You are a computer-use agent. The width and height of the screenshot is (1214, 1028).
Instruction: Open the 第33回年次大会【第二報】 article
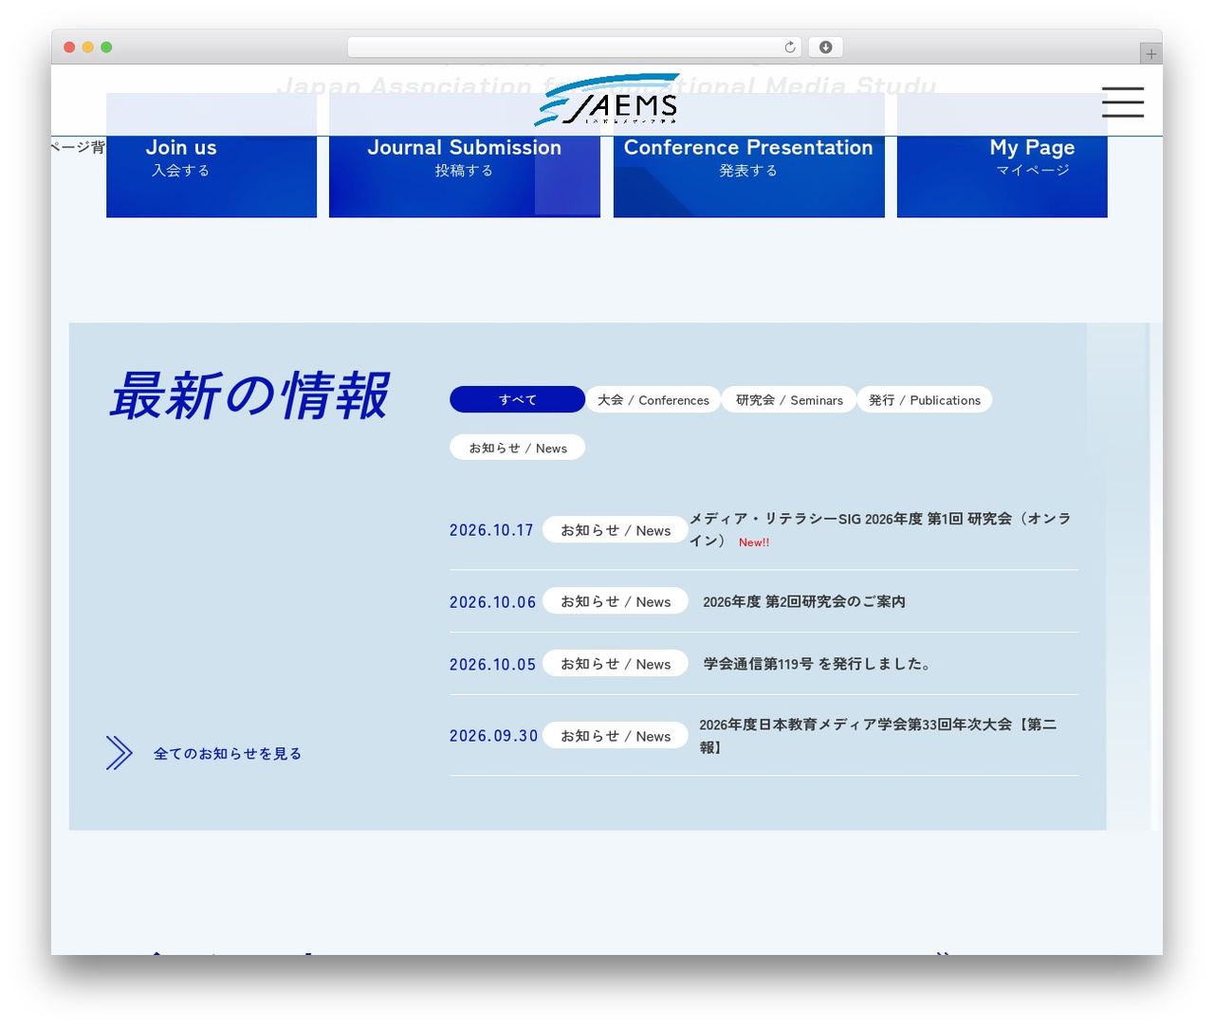click(x=878, y=736)
